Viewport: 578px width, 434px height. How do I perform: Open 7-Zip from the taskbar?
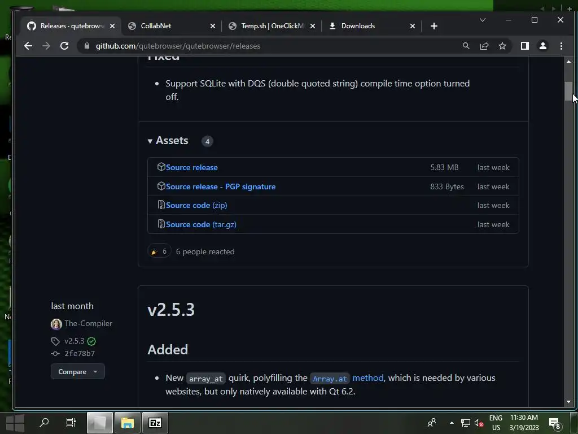pos(155,423)
